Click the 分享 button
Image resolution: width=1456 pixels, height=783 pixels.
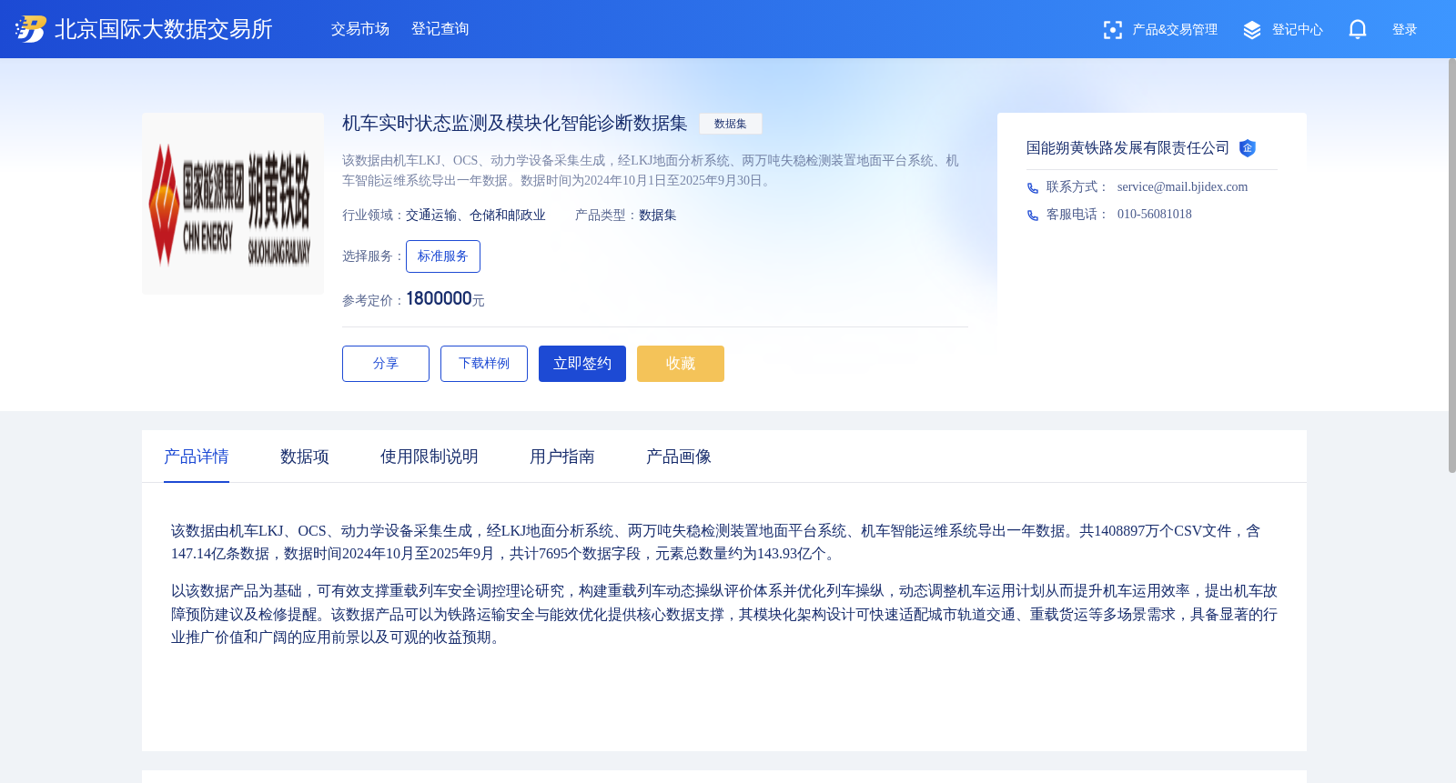pos(386,364)
